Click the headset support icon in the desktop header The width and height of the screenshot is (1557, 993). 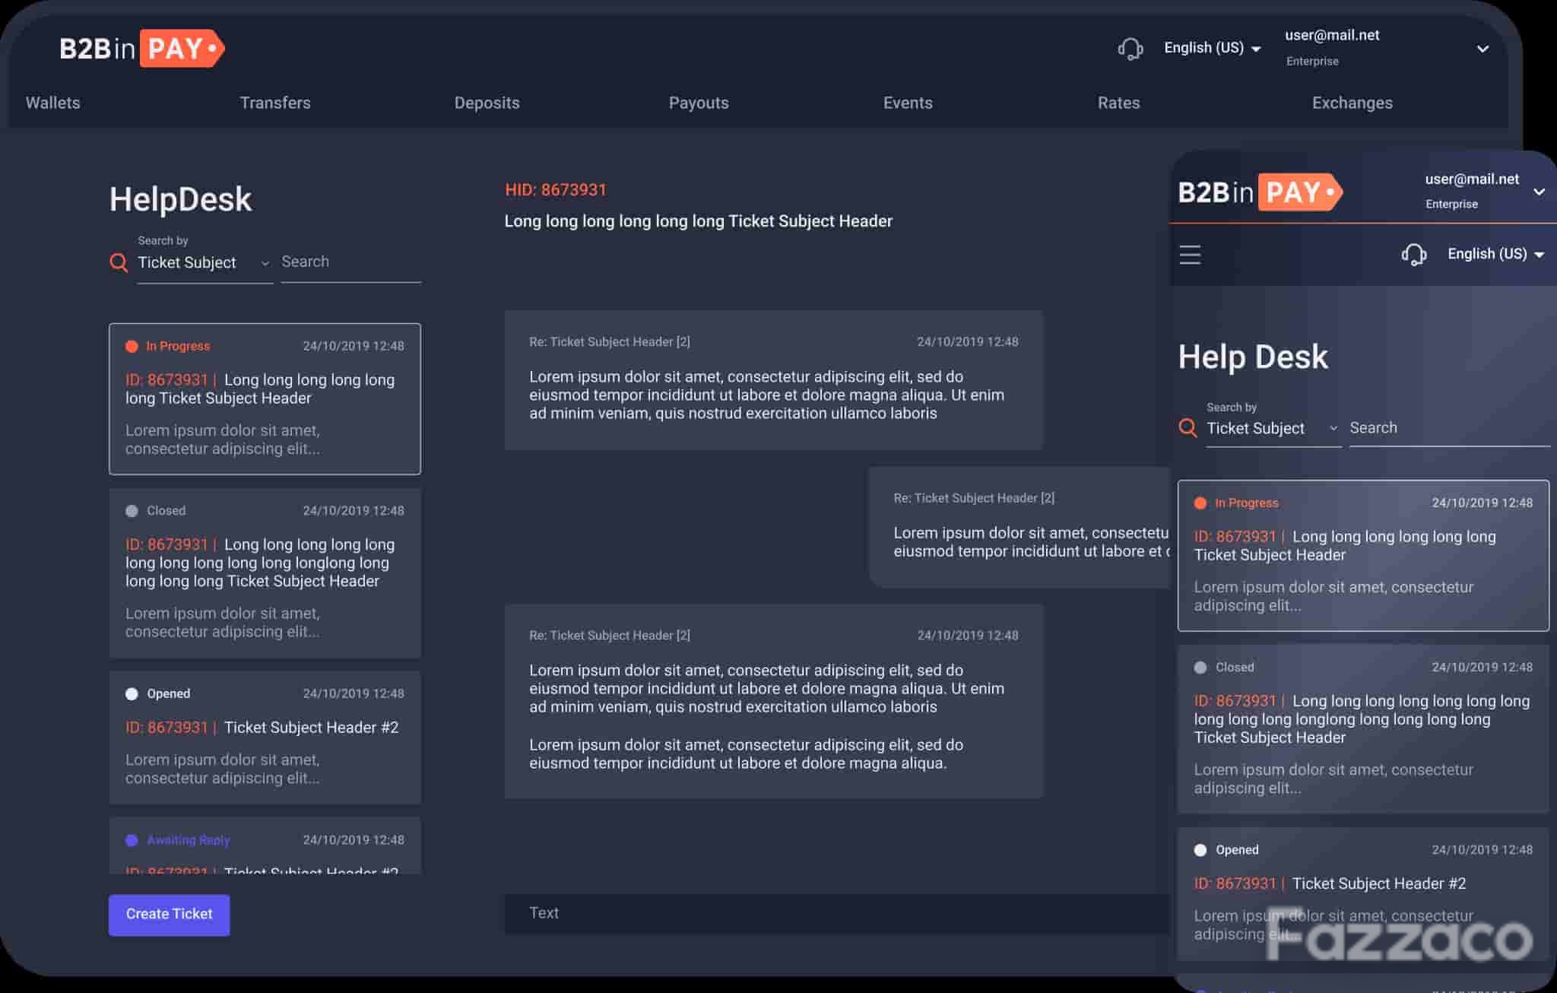coord(1130,49)
